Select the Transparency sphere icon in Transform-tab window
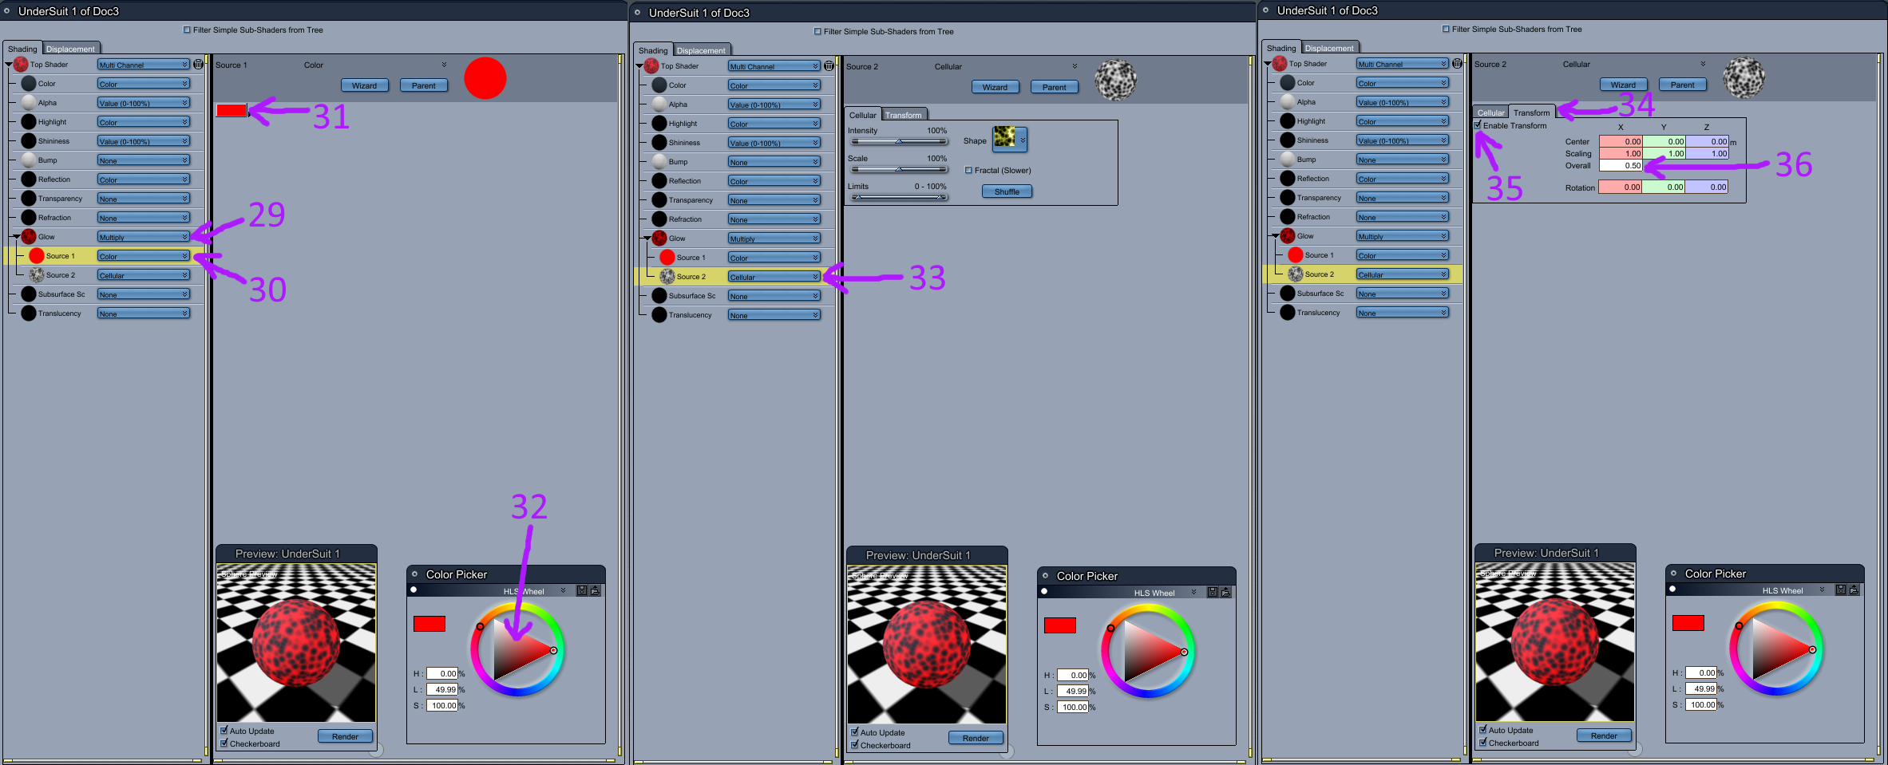This screenshot has width=1888, height=765. [x=1288, y=198]
